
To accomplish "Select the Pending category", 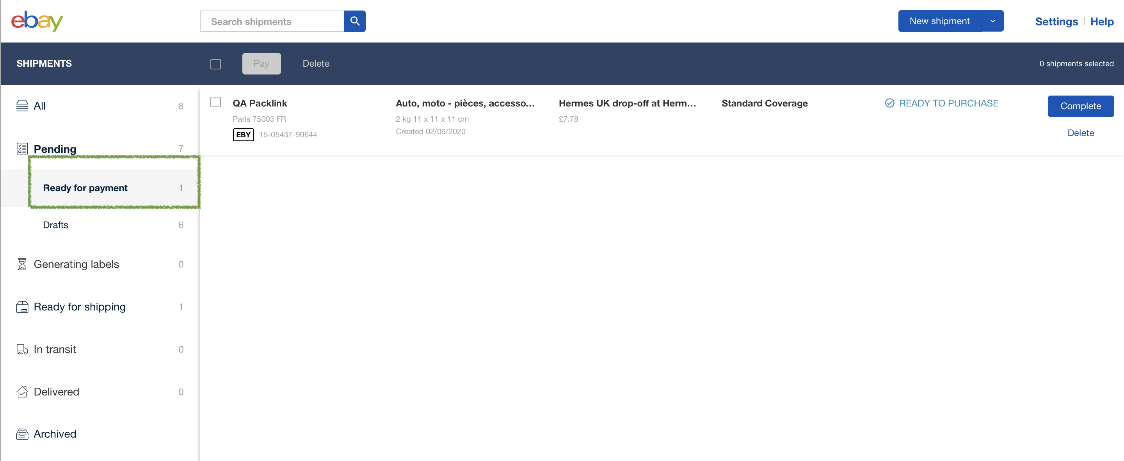I will coord(100,149).
